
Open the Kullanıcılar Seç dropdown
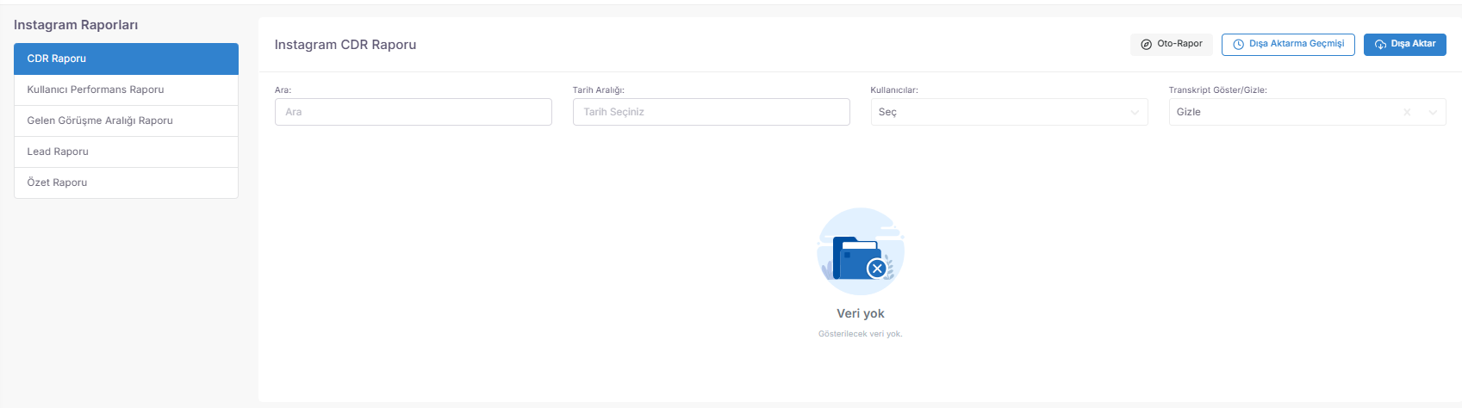[x=1010, y=112]
